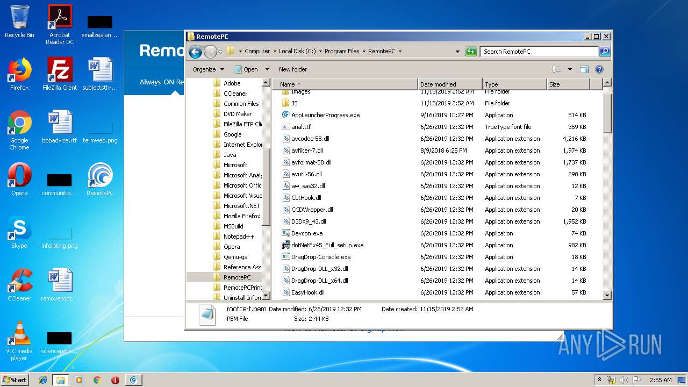Select CCDWrapper.dll file
Image resolution: width=688 pixels, height=387 pixels.
pos(312,210)
